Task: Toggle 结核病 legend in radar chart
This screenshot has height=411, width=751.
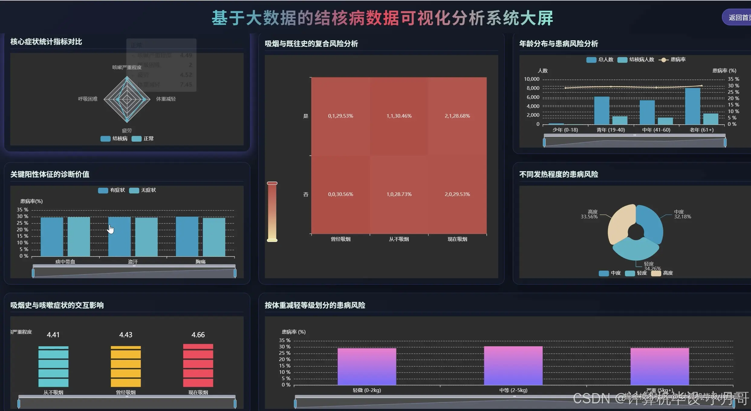Action: tap(106, 139)
